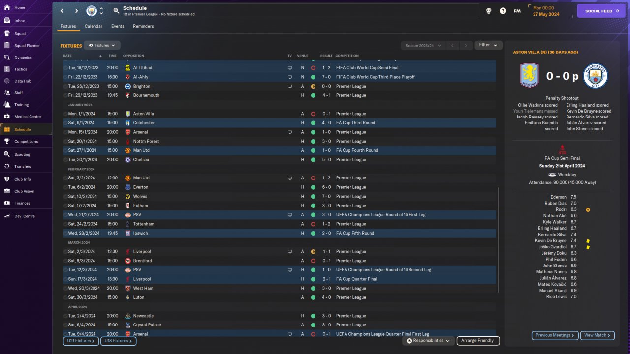
Task: Click the TV icon on the Brighton row
Action: pyautogui.click(x=290, y=86)
